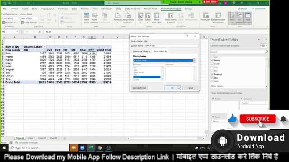The image size is (289, 162).
Task: Open the Product field dropdown in Columns area
Action: tap(266, 103)
